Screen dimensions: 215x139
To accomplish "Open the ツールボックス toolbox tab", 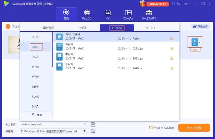I will (149, 15).
